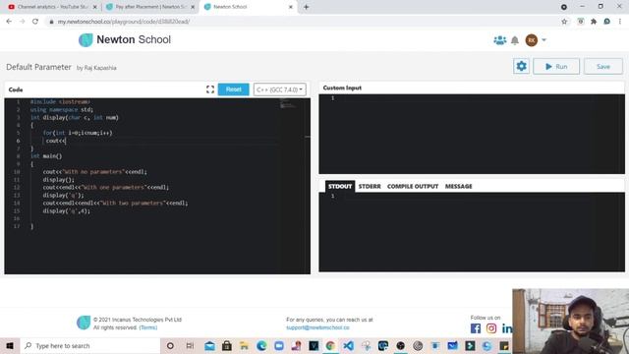Switch to the STDERR tab
The image size is (629, 354).
(x=370, y=186)
